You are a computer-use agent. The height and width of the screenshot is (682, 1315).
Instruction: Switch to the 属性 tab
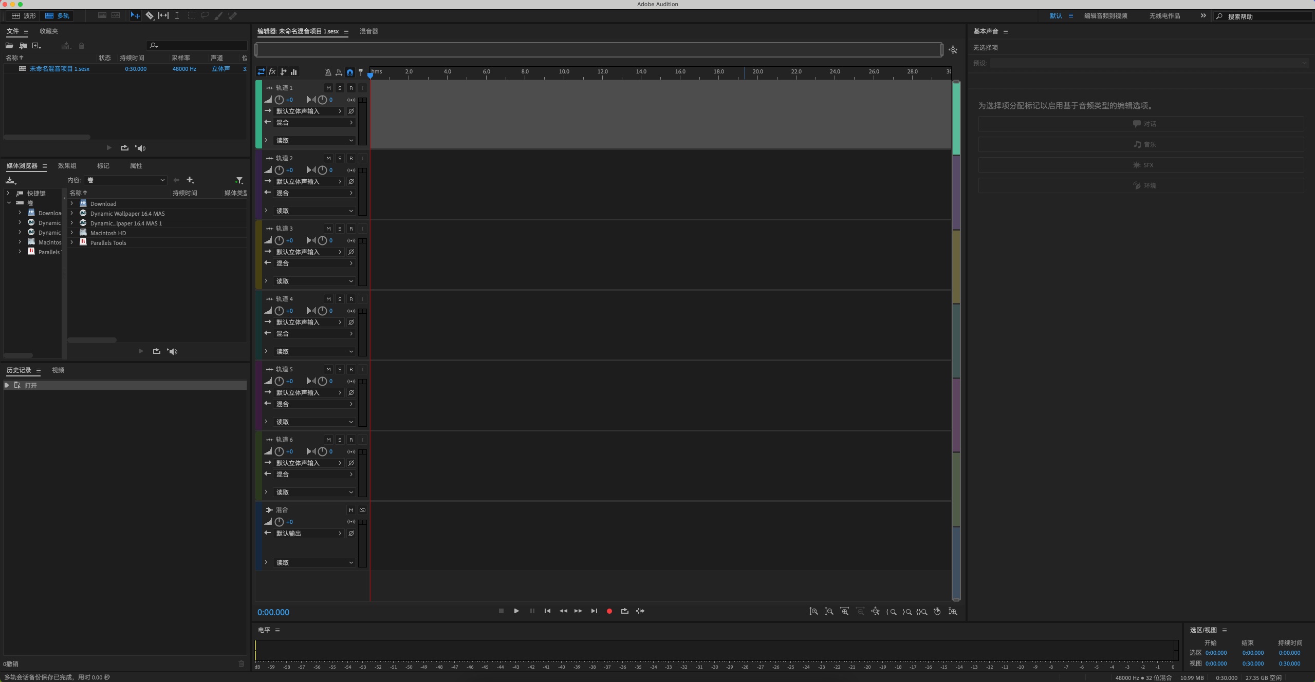pyautogui.click(x=136, y=166)
